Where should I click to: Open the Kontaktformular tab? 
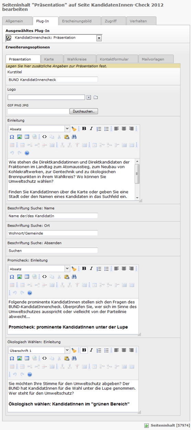click(117, 59)
